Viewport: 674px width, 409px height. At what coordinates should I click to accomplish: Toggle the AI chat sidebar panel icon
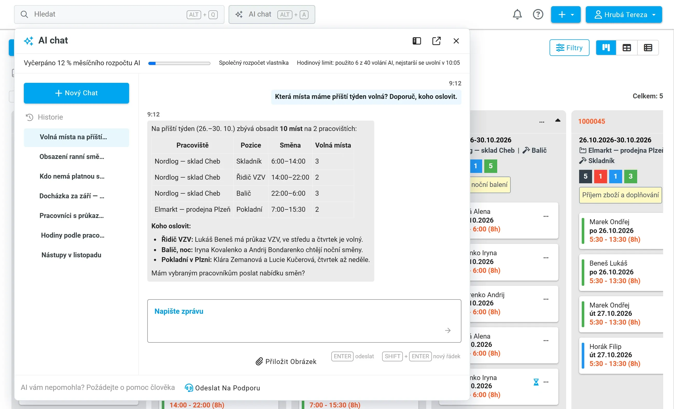(x=417, y=41)
